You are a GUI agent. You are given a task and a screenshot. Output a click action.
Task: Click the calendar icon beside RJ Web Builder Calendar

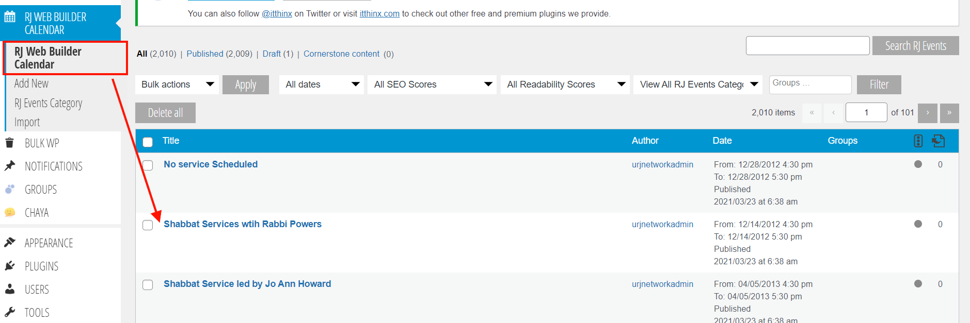click(x=10, y=17)
